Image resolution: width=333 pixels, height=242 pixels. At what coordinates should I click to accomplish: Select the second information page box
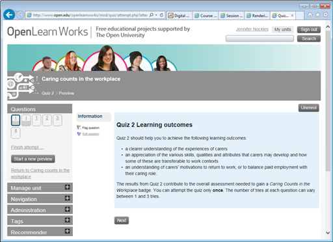(x=26, y=120)
